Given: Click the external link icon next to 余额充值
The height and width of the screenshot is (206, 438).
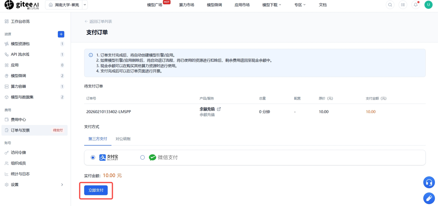Looking at the screenshot, I should (x=219, y=109).
